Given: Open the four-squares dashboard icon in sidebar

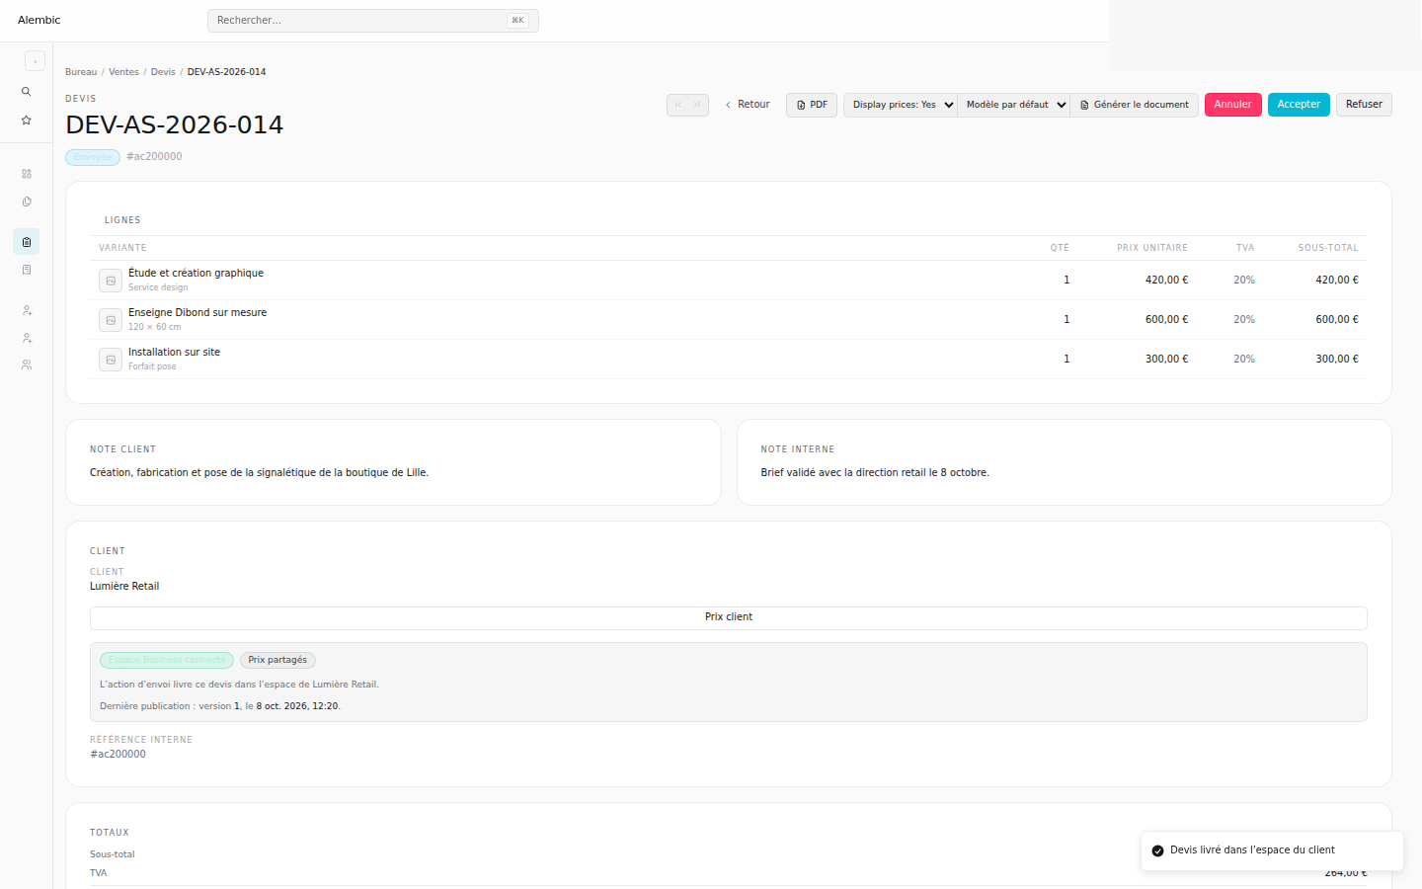Looking at the screenshot, I should tap(27, 174).
